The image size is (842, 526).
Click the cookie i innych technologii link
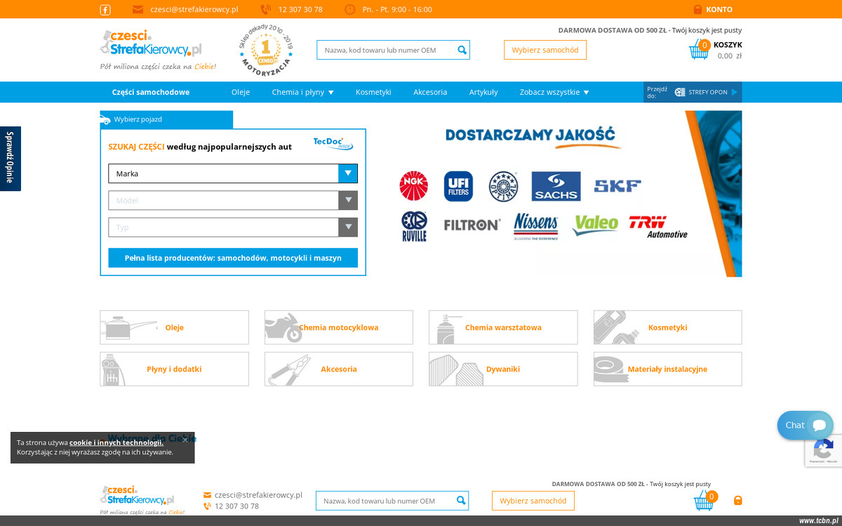(116, 442)
